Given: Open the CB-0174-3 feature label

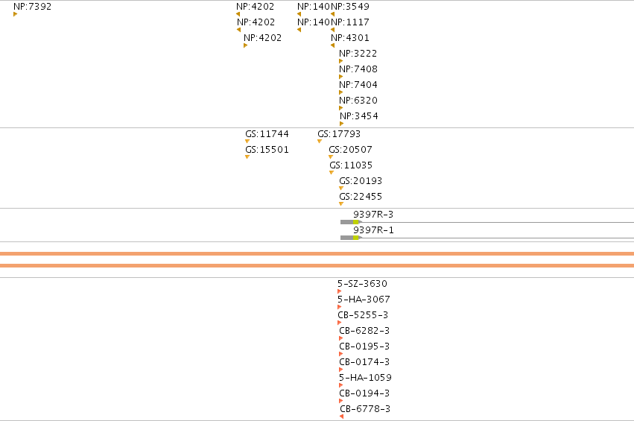Looking at the screenshot, I should 364,362.
